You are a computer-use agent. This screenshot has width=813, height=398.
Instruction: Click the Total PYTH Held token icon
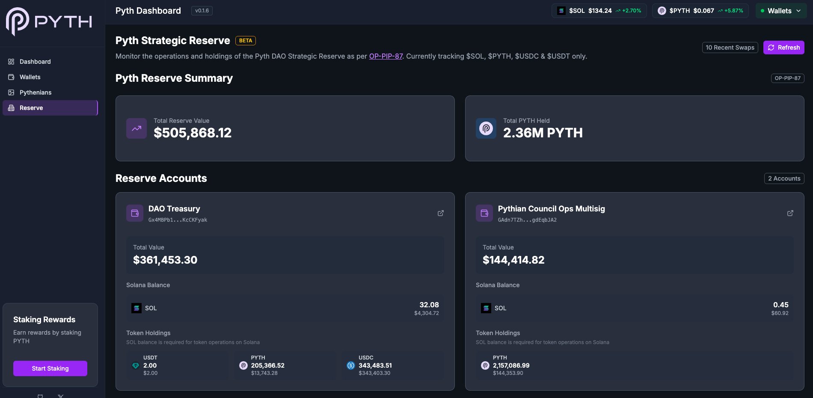click(x=486, y=128)
